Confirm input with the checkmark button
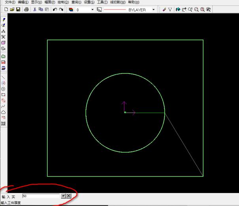This screenshot has width=239, height=206. click(63, 196)
